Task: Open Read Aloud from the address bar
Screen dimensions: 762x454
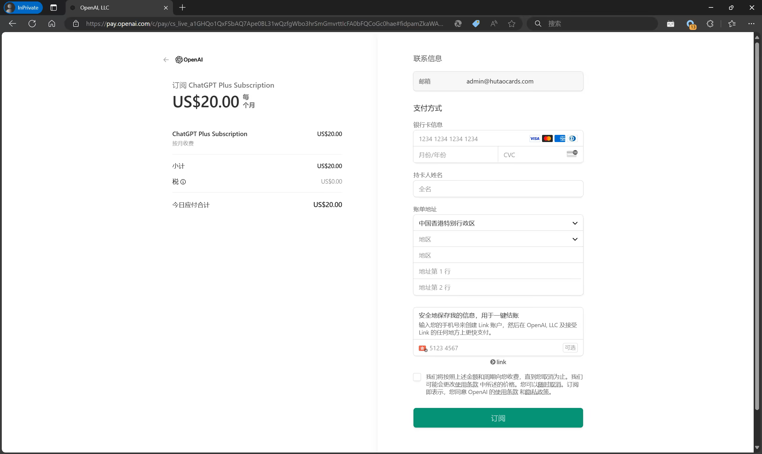Action: (494, 23)
